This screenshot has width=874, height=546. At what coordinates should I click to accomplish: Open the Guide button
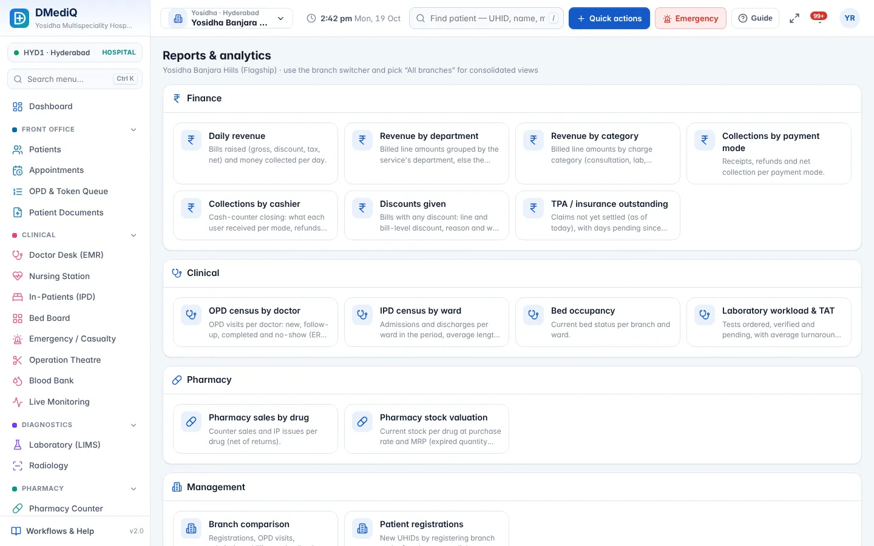(756, 18)
